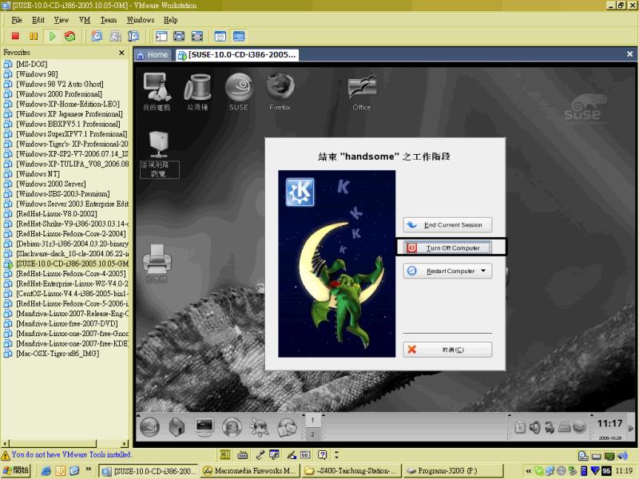Click the trash can desktop icon
Screen dimensions: 639x479
[x=197, y=92]
